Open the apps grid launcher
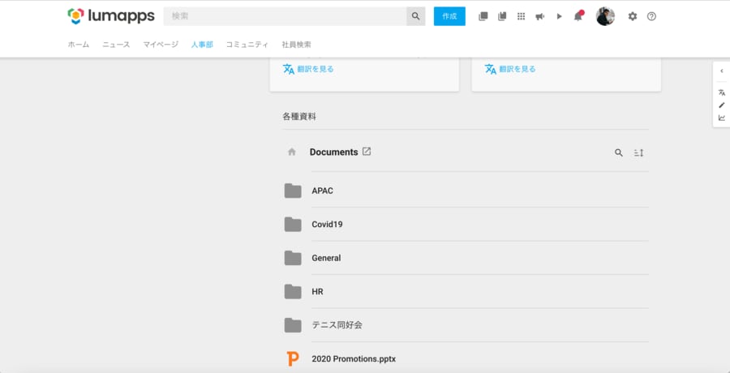Image resolution: width=730 pixels, height=373 pixels. [521, 16]
